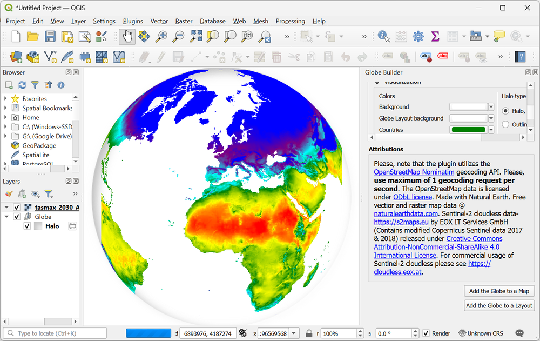Image resolution: width=540 pixels, height=341 pixels.
Task: Toggle the Enable Properties Widget info icon in Browser
Action: tap(61, 85)
